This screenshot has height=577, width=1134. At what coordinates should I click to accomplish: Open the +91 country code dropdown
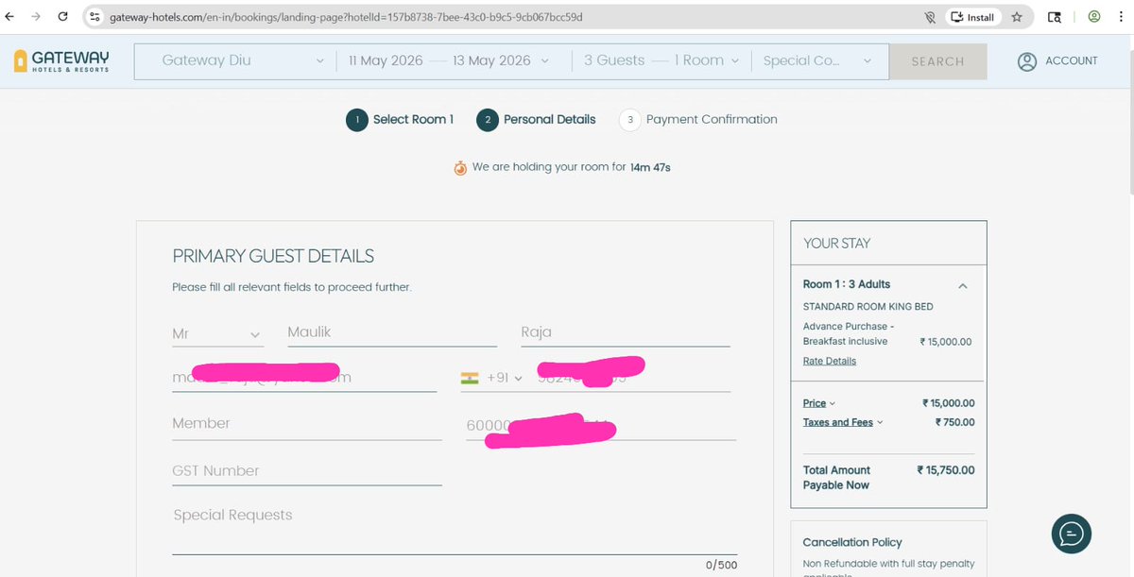pos(505,378)
